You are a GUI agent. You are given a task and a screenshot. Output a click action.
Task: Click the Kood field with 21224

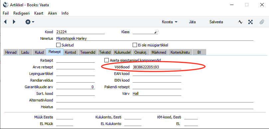(80, 32)
